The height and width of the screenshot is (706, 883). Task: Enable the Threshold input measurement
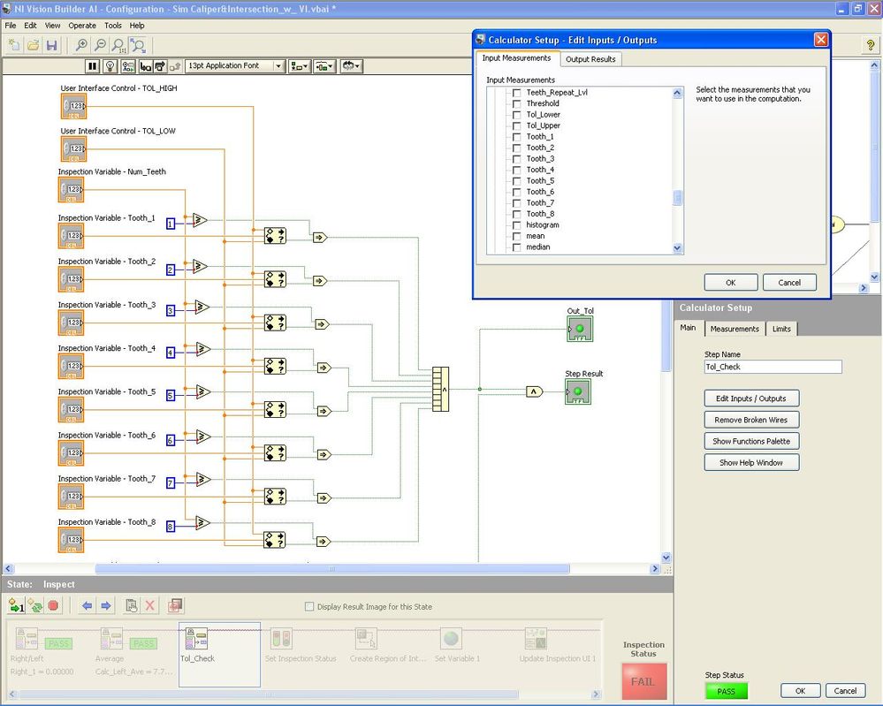[x=517, y=103]
